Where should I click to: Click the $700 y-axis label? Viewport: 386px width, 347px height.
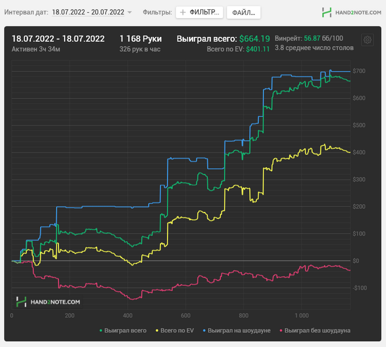[x=359, y=71]
